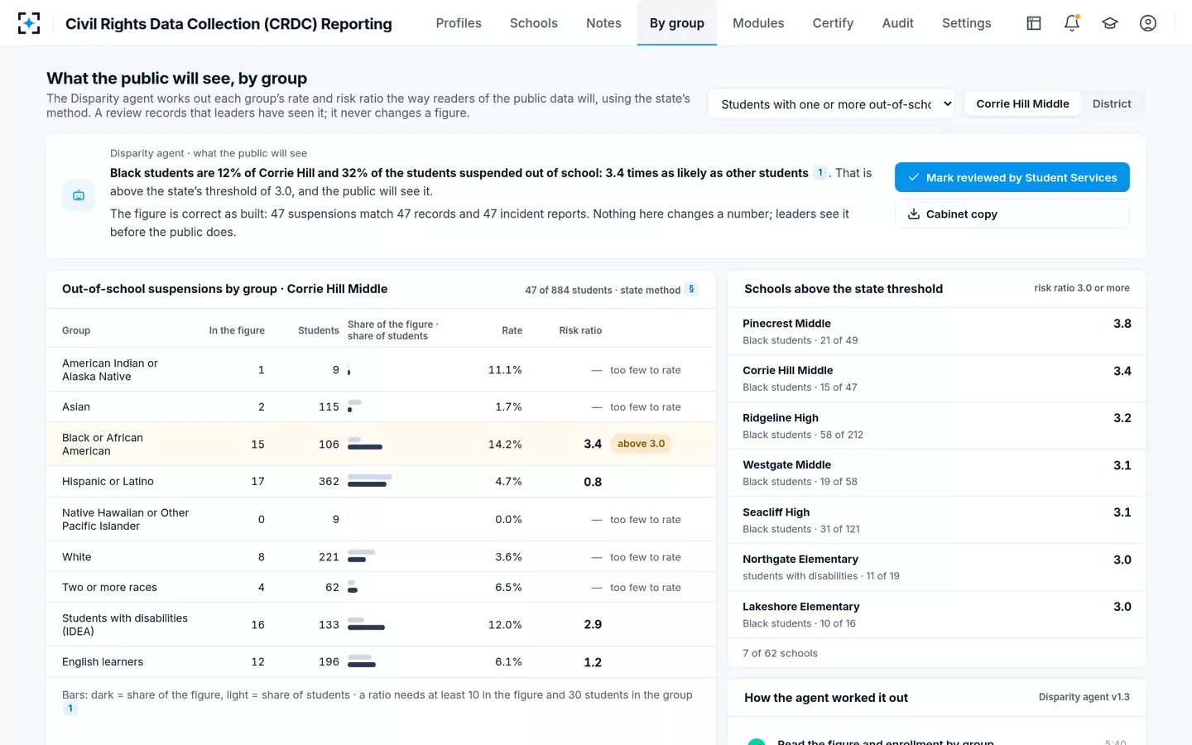
Task: Click the graduation cap icon
Action: coord(1110,23)
